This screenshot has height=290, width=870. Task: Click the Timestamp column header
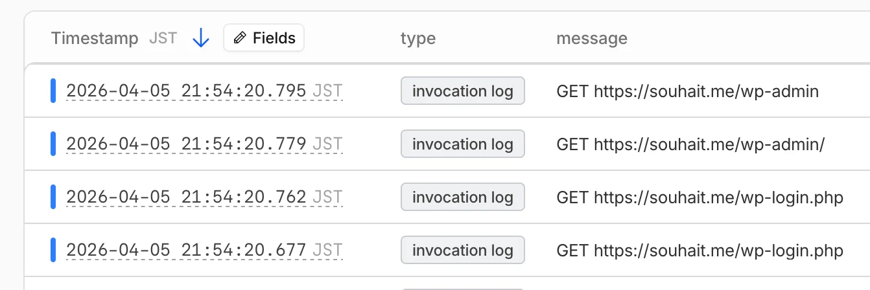pyautogui.click(x=95, y=38)
